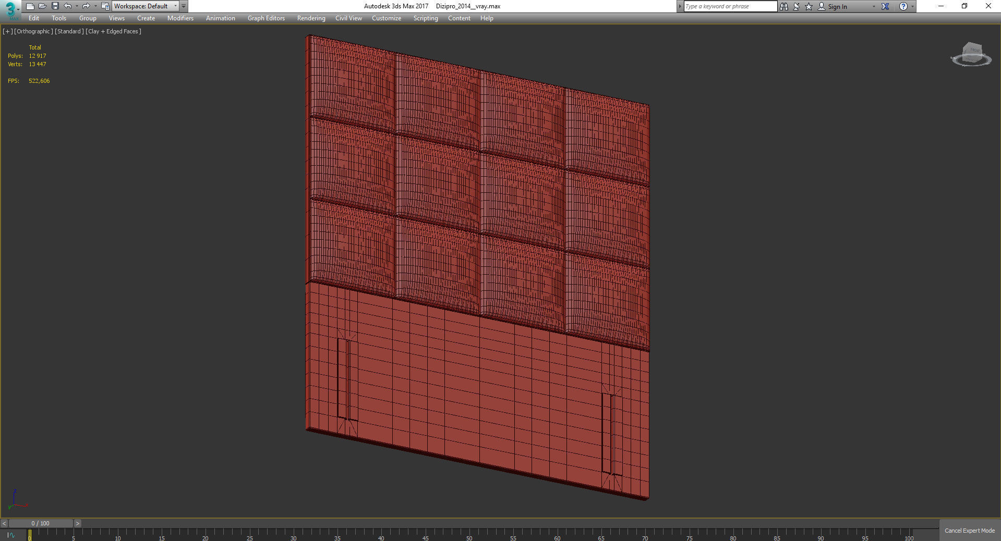Screen dimensions: 1001x541
Task: Click the Sign In link
Action: [837, 7]
